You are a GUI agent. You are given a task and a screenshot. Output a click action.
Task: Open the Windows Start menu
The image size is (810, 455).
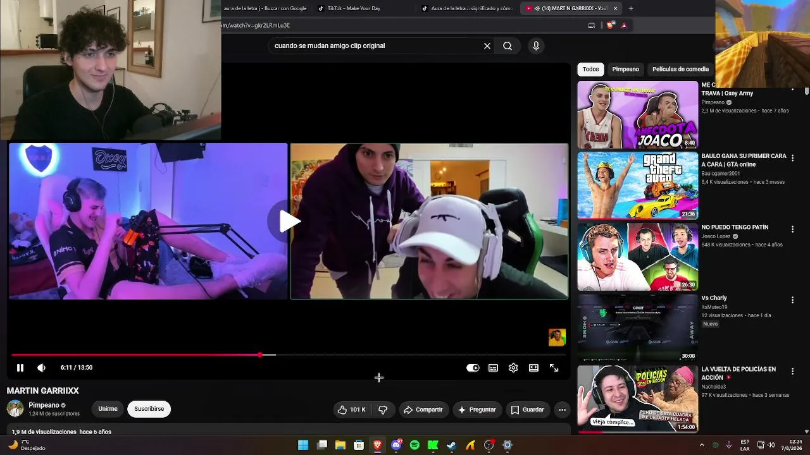[x=303, y=445]
